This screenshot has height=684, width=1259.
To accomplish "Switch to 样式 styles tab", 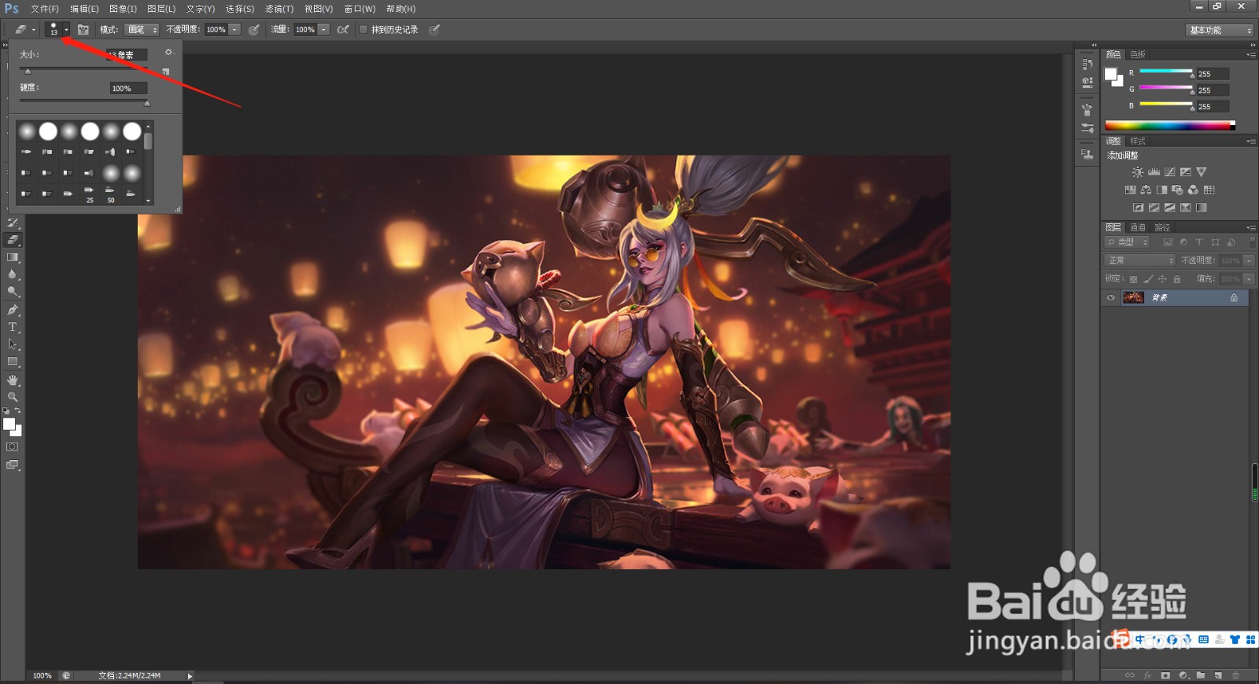I will coord(1138,141).
